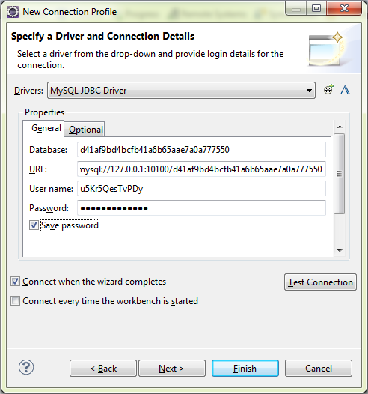Click the Test Connection button
The width and height of the screenshot is (368, 394).
click(x=320, y=282)
